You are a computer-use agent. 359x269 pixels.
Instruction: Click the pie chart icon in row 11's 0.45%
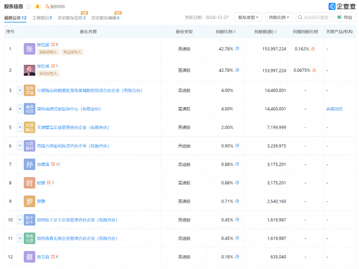[237, 238]
